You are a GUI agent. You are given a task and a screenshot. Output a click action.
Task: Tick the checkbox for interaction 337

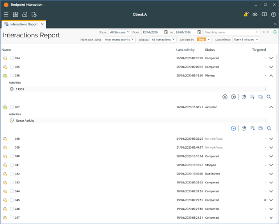point(12,107)
